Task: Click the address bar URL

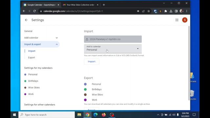Action: [x=73, y=11]
